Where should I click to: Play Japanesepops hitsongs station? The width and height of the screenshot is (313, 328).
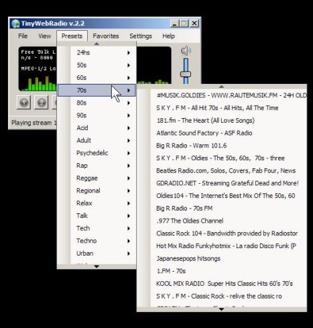click(222, 258)
